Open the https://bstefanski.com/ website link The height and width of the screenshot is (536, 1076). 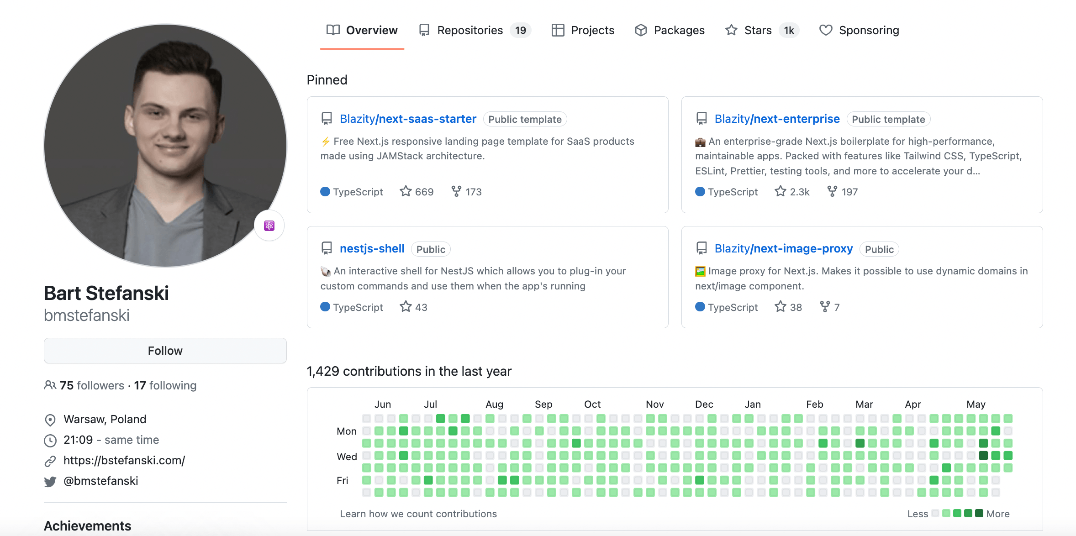point(124,460)
